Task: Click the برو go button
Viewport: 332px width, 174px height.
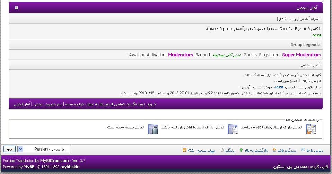Action: (x=9, y=149)
